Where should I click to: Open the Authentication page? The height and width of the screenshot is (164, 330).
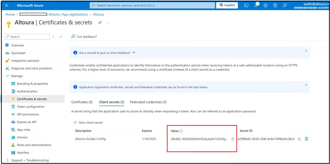27,91
